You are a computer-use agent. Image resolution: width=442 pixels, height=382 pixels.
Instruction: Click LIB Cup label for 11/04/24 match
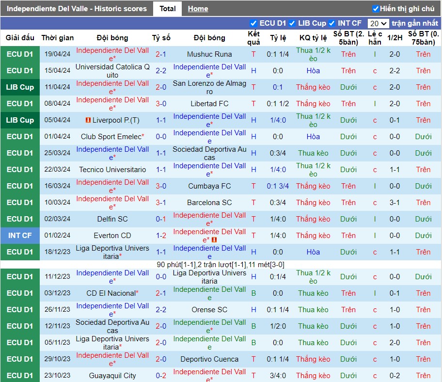coord(20,87)
